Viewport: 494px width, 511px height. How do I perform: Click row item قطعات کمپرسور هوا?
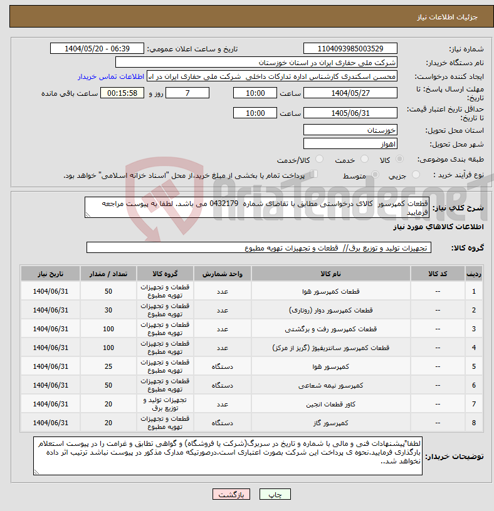tap(331, 291)
